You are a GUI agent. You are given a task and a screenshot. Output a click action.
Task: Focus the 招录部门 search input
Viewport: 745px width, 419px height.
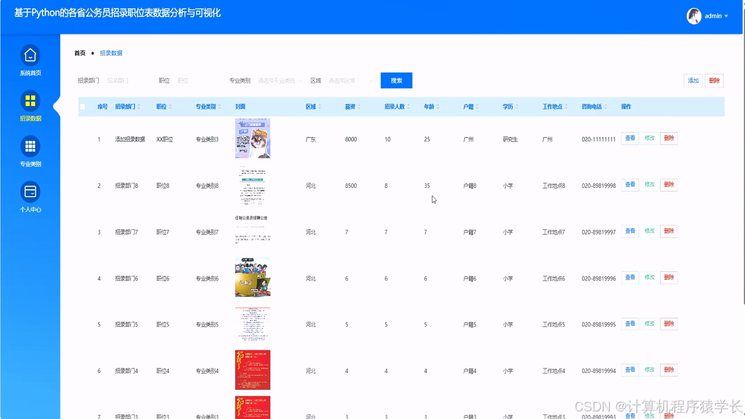point(127,81)
